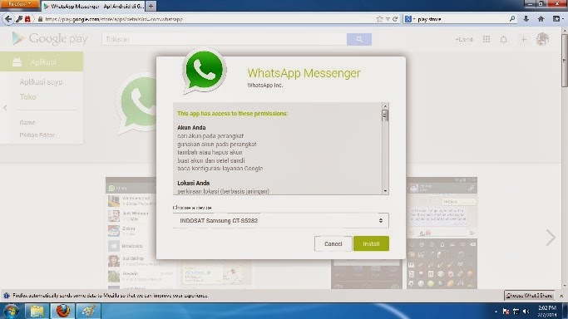Click the Install button in the dialog

[x=371, y=243]
